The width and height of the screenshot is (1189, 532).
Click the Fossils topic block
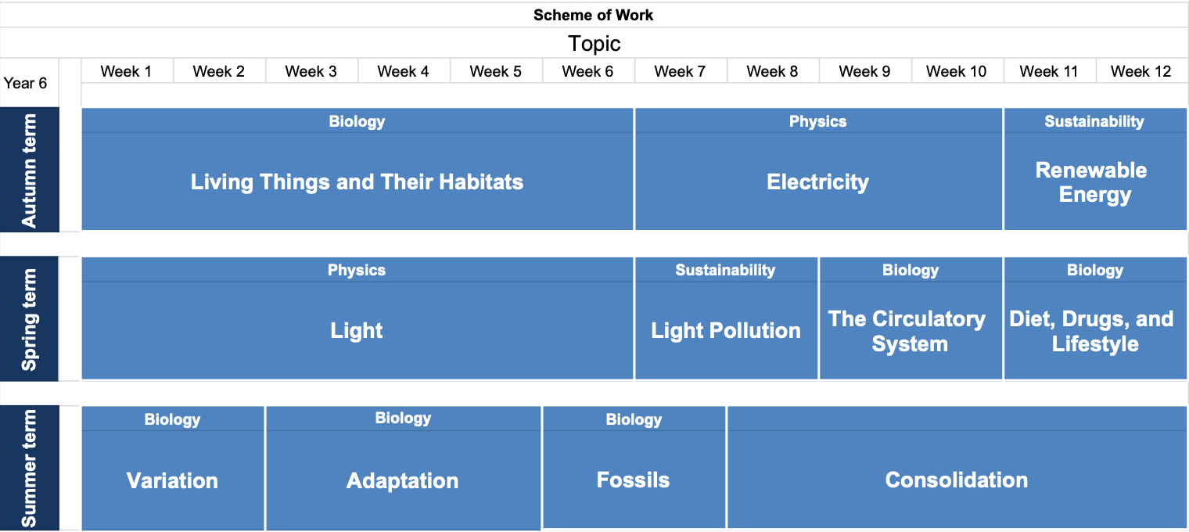point(633,480)
